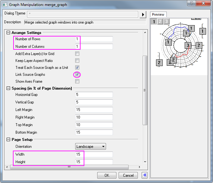Viewport: 213px width, 183px height.
Task: Select preview page 3 button
Action: 166,21
